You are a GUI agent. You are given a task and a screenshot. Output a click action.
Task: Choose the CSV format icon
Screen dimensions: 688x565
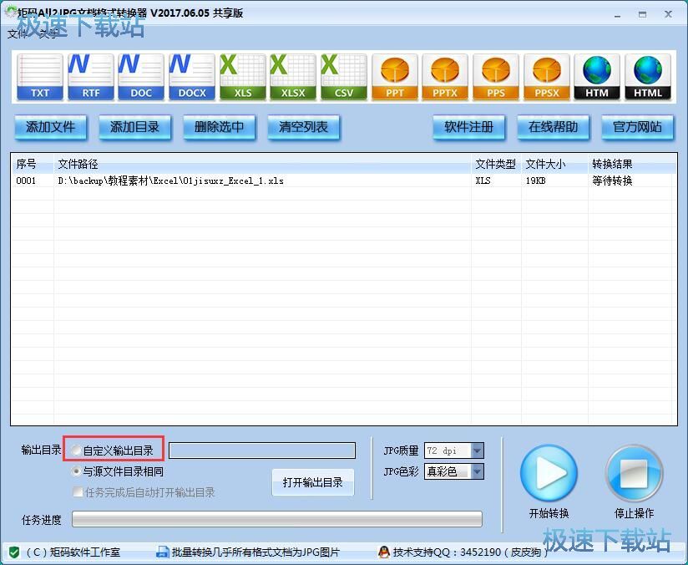343,75
